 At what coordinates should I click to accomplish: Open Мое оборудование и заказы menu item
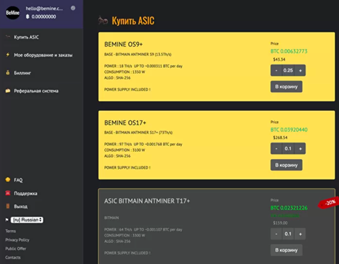(x=43, y=55)
